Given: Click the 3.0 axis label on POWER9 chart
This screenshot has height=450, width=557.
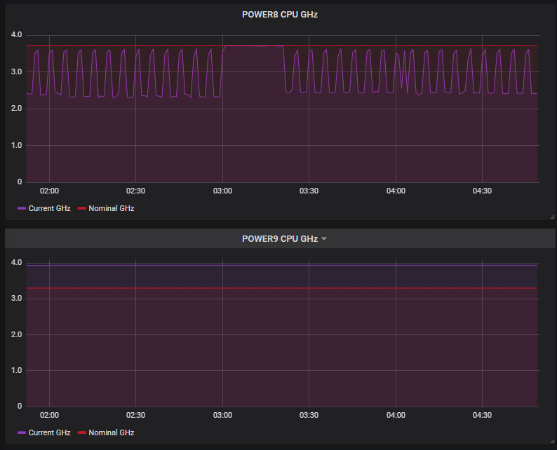Looking at the screenshot, I should coord(16,298).
